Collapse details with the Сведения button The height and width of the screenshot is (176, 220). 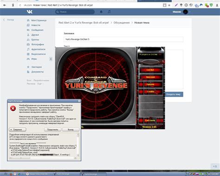pos(18,130)
